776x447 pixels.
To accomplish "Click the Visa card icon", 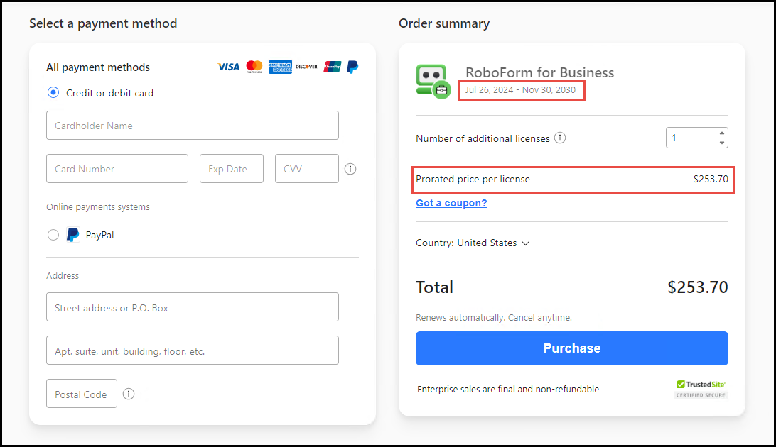I will pyautogui.click(x=227, y=67).
